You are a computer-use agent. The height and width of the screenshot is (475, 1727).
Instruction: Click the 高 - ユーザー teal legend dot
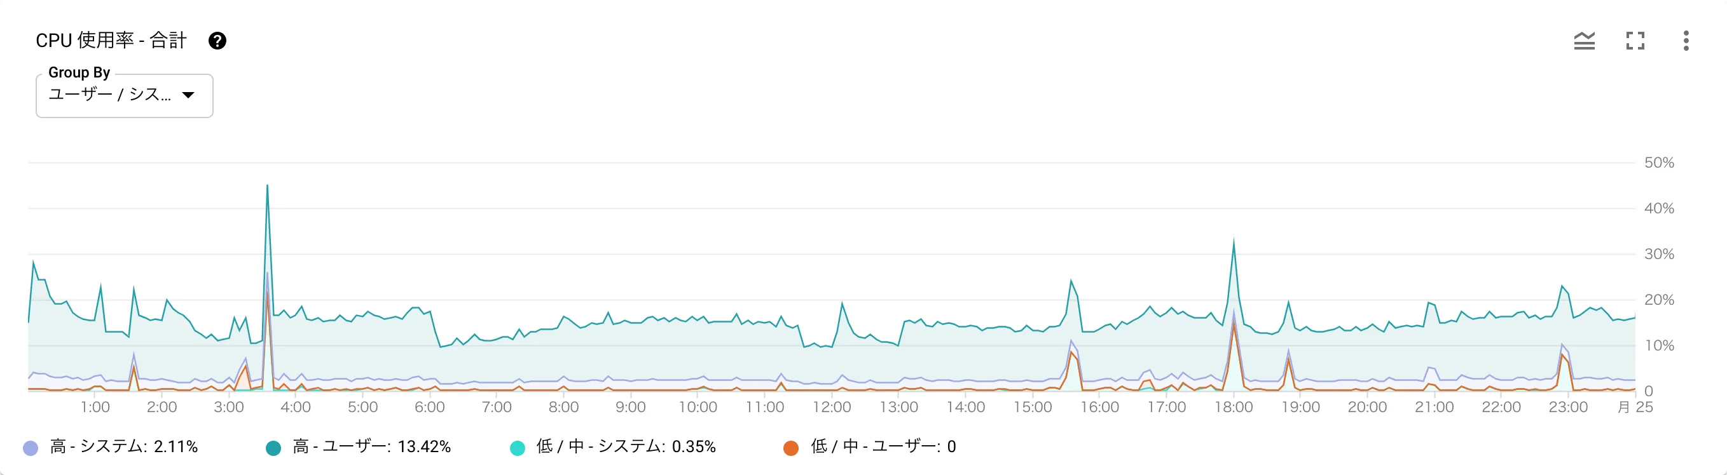[273, 448]
